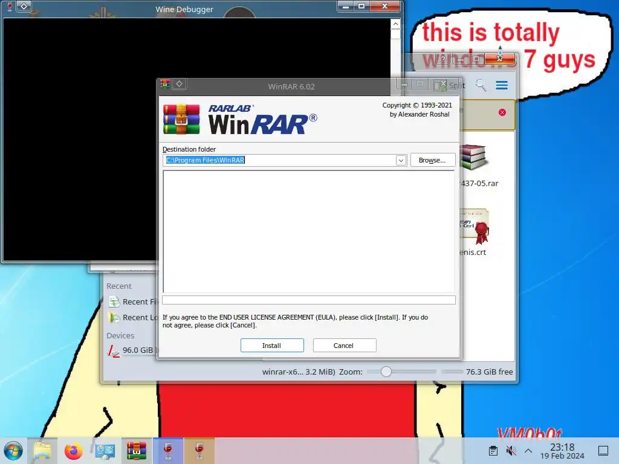Select the .rar archive file icon
Image resolution: width=619 pixels, height=464 pixels.
pyautogui.click(x=474, y=158)
